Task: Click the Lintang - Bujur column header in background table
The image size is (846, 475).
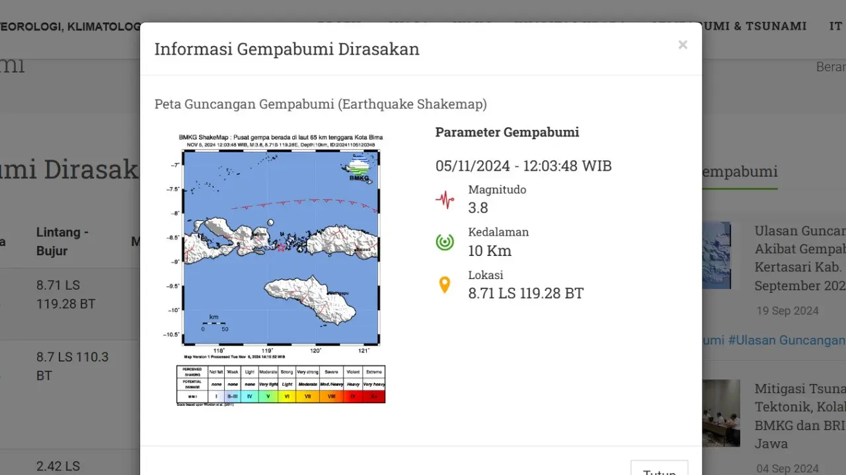Action: click(63, 241)
